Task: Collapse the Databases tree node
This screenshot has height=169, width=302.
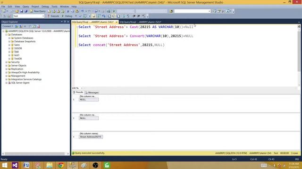Action: [x=6, y=35]
